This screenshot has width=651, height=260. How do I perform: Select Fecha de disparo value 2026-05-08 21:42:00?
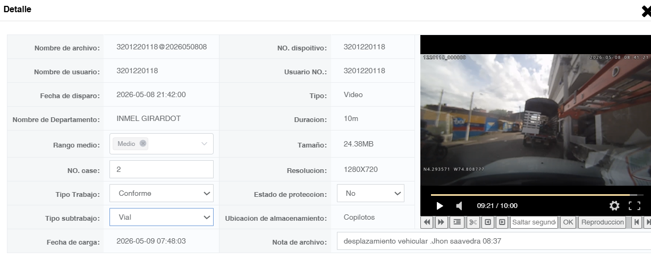(x=151, y=94)
